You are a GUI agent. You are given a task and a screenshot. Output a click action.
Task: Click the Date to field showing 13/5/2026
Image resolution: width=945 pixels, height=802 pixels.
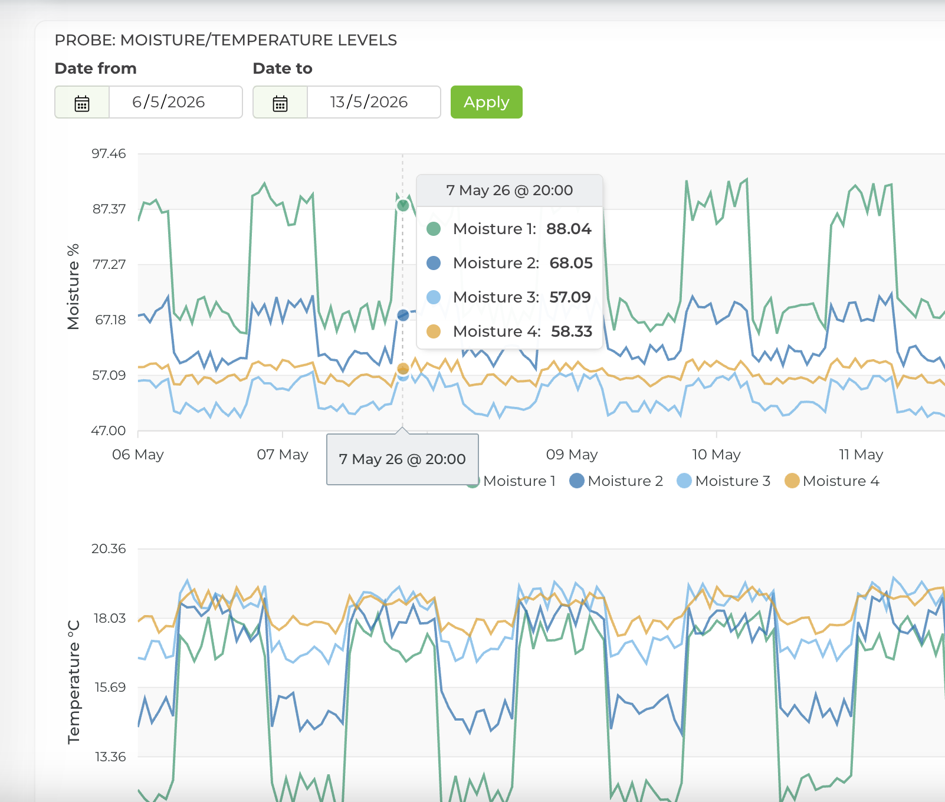coord(373,102)
